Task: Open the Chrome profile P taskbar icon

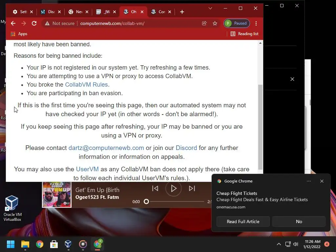Action: click(98, 244)
